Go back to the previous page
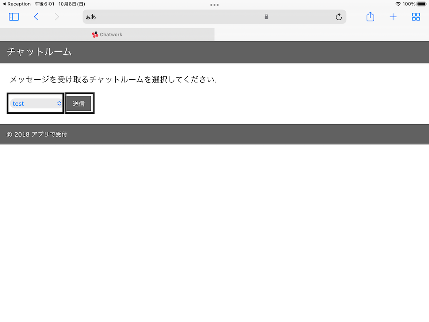This screenshot has width=429, height=322. point(36,17)
